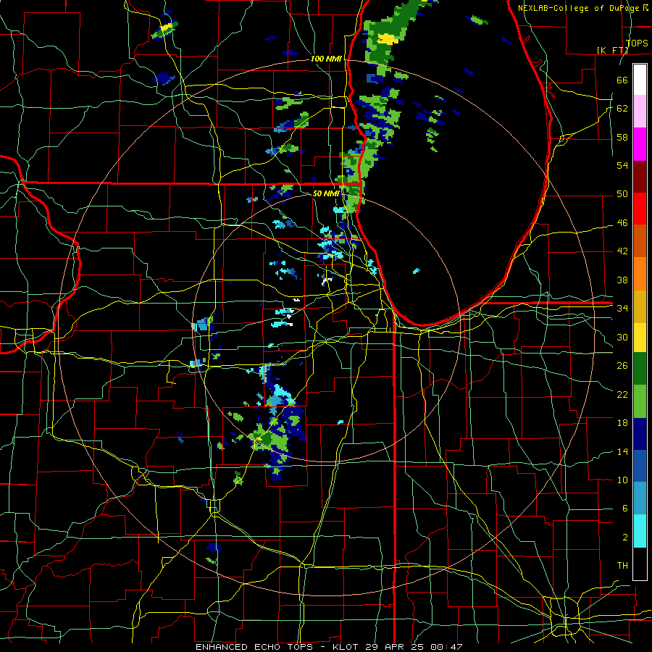Click the legend value "42"
The height and width of the screenshot is (652, 652).
[x=622, y=251]
